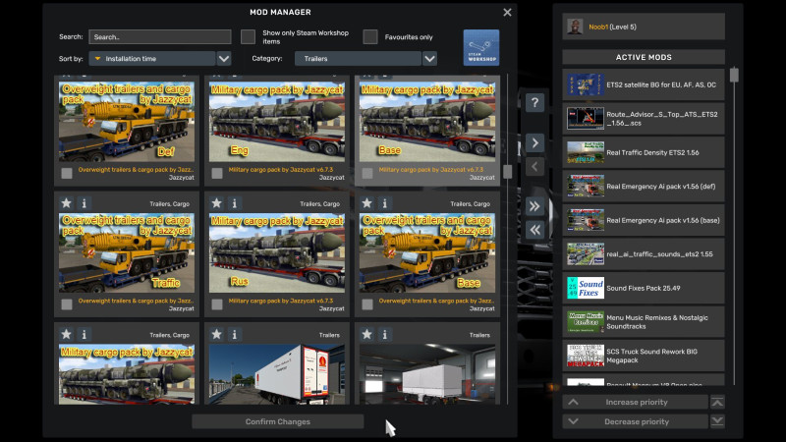Screen dimensions: 786x442
Task: Select Real Emergency Ai pack v1.56 (def)
Action: pyautogui.click(x=644, y=186)
